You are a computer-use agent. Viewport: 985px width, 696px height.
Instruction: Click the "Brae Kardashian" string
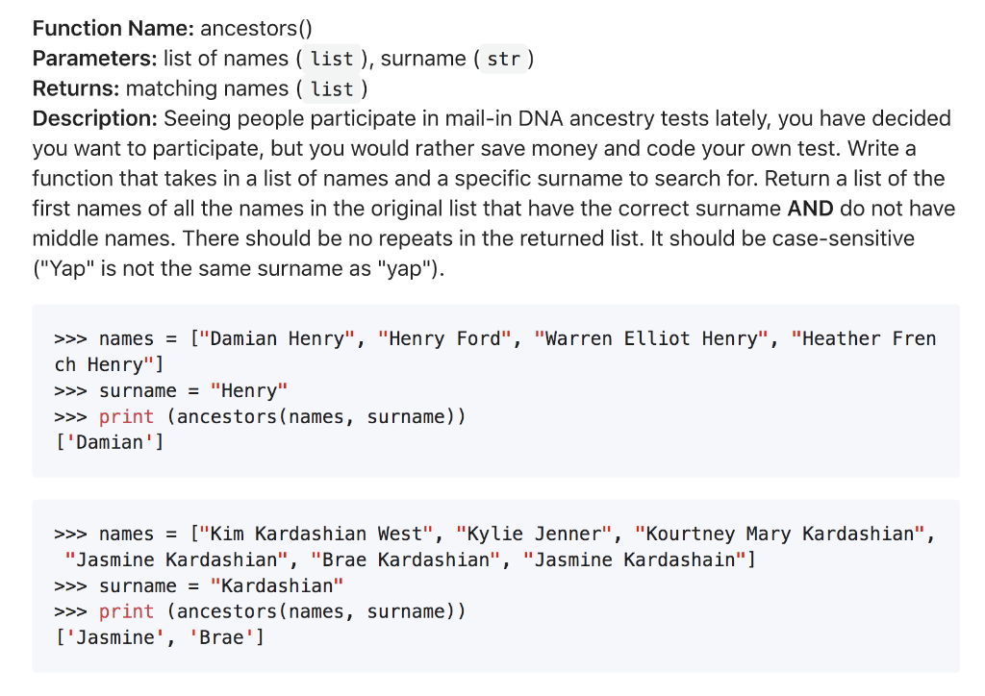pos(406,559)
